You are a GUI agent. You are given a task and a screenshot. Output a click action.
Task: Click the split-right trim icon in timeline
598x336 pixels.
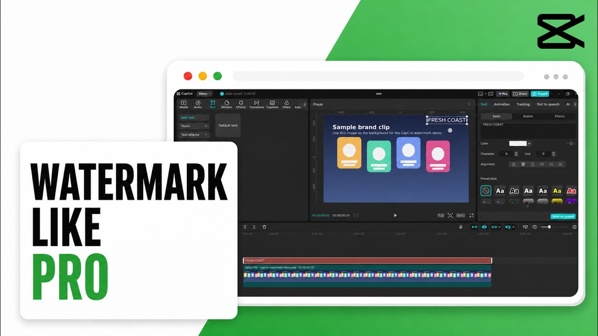[x=254, y=227]
